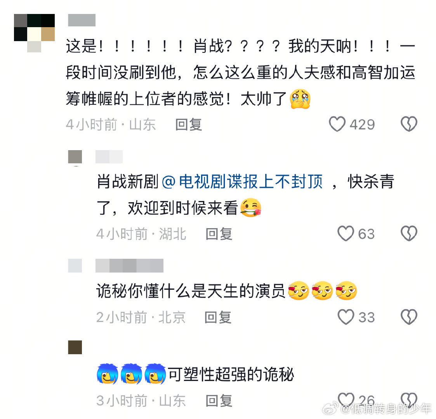This screenshot has width=436, height=419.
Task: Reply to the 湖北 comment about 肖战新剧
Action: coord(219,234)
